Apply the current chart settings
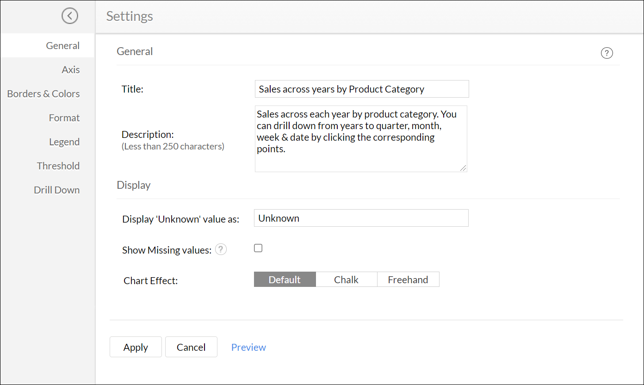644x385 pixels. coord(136,347)
